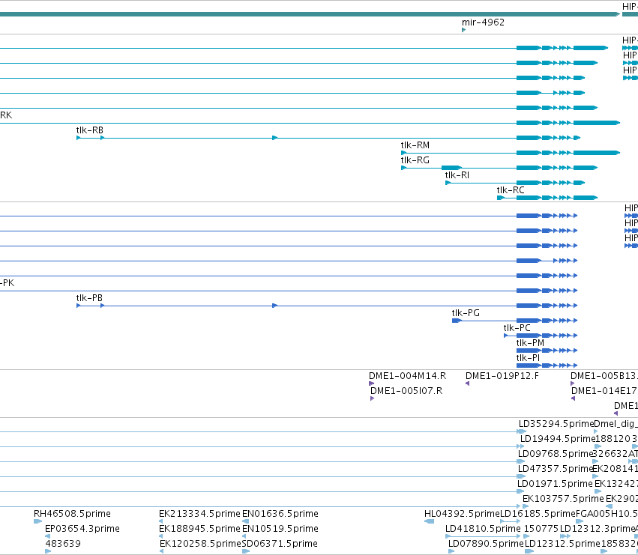This screenshot has width=638, height=555.
Task: Click the RH46508.5prime EST label
Action: (72, 514)
